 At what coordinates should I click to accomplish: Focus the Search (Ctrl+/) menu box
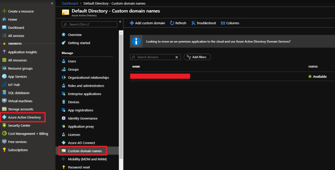89,24
